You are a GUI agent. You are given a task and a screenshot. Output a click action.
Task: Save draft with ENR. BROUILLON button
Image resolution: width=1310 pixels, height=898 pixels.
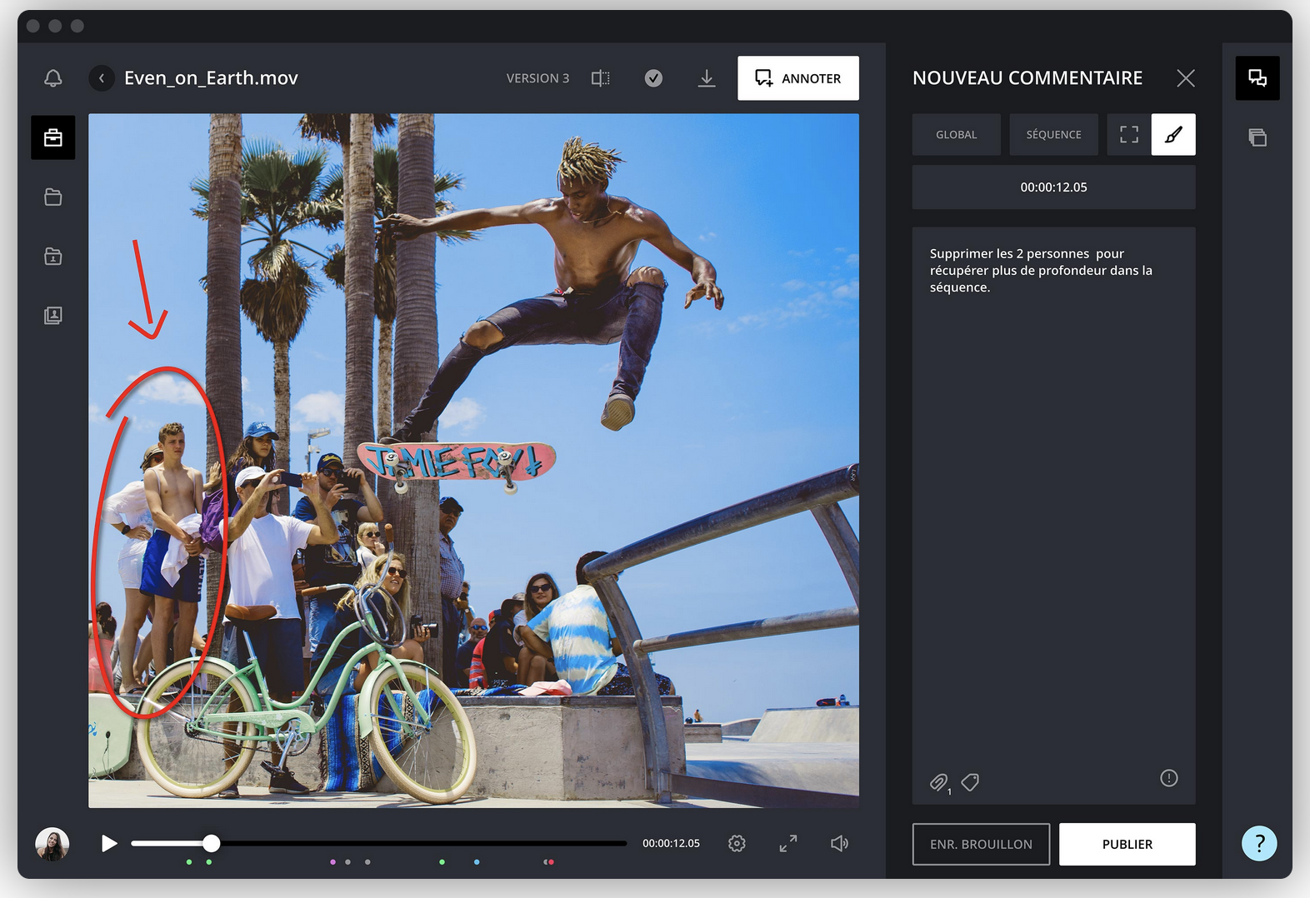[981, 844]
